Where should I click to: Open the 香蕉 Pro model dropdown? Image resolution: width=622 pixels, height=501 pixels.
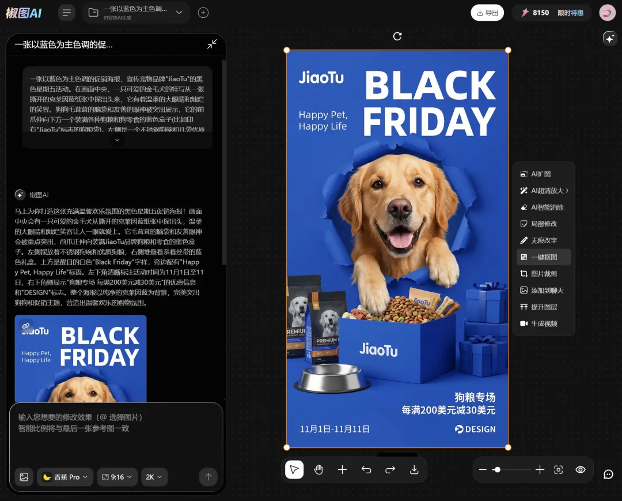click(65, 477)
